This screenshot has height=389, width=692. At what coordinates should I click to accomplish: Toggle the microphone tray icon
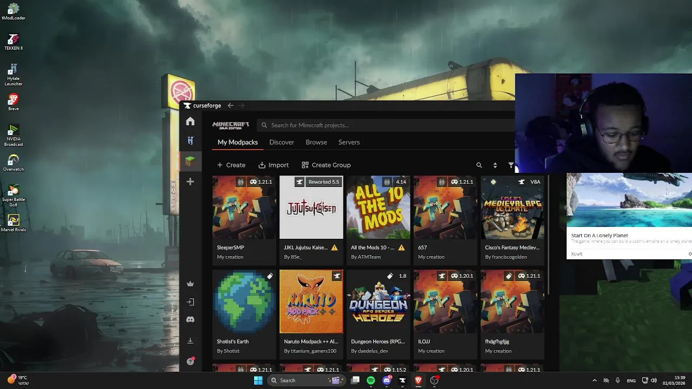pos(618,380)
